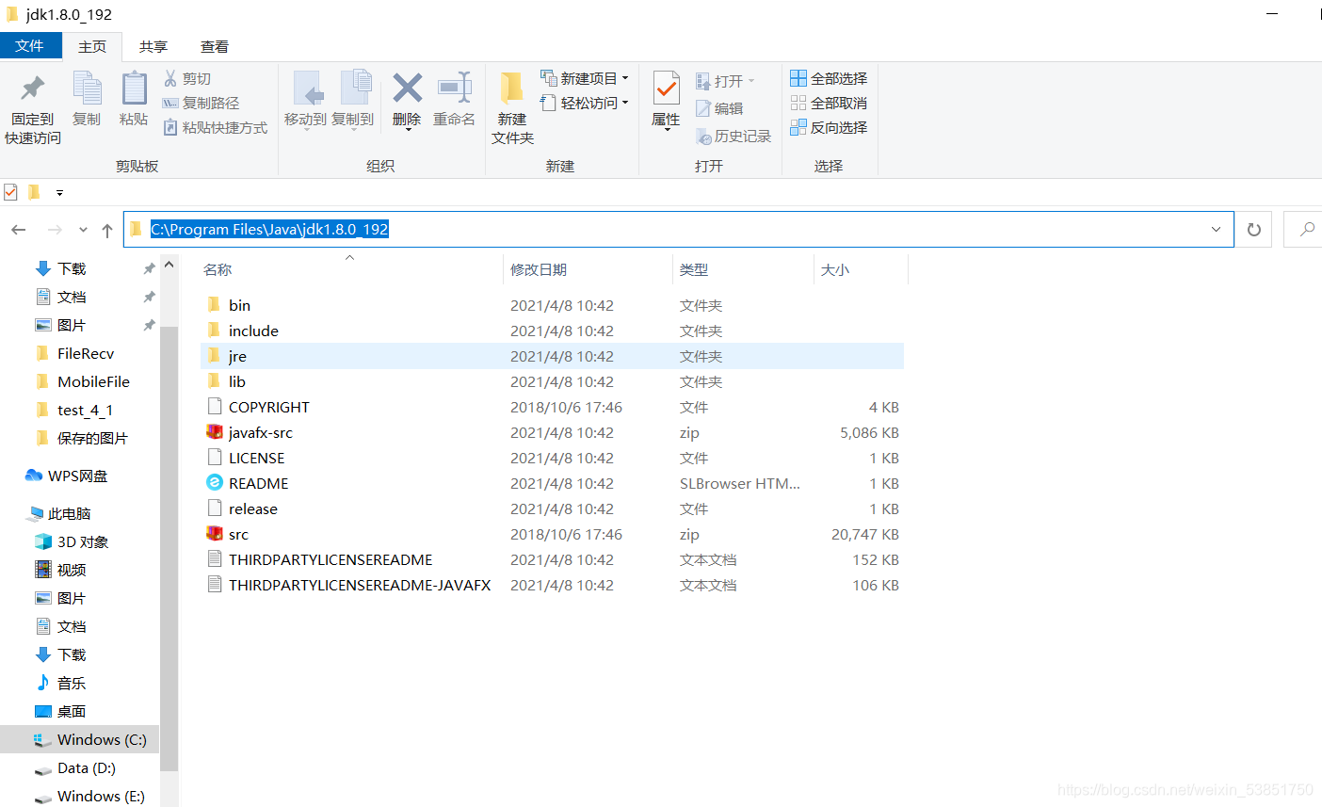This screenshot has width=1322, height=807.
Task: Expand the Open button dropdown
Action: [751, 81]
